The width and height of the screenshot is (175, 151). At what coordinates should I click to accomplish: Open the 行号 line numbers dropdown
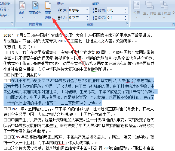pyautogui.click(x=5, y=9)
